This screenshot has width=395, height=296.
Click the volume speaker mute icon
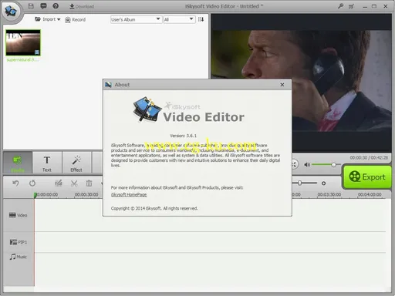click(x=307, y=165)
